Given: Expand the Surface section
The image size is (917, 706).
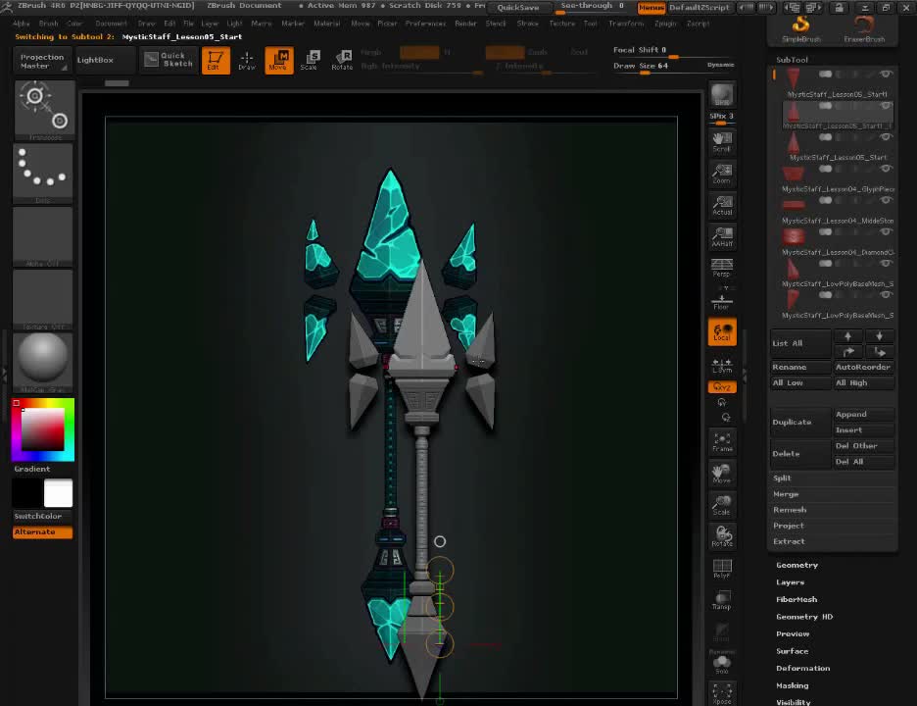Looking at the screenshot, I should pyautogui.click(x=792, y=651).
